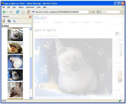126x104 pixels.
Task: Open thumbnail of grey cat sleeping by window
Action: point(15,35)
